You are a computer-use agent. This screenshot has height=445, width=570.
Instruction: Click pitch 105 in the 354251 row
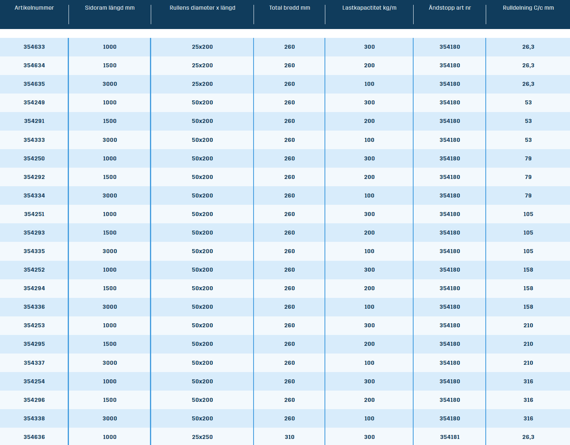[528, 214]
